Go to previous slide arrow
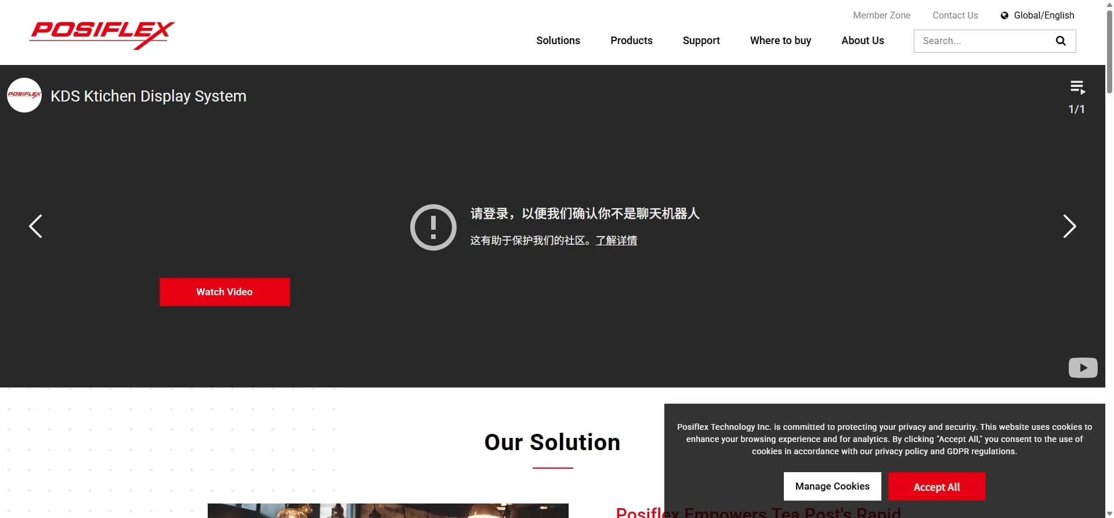Image resolution: width=1114 pixels, height=518 pixels. click(x=36, y=226)
